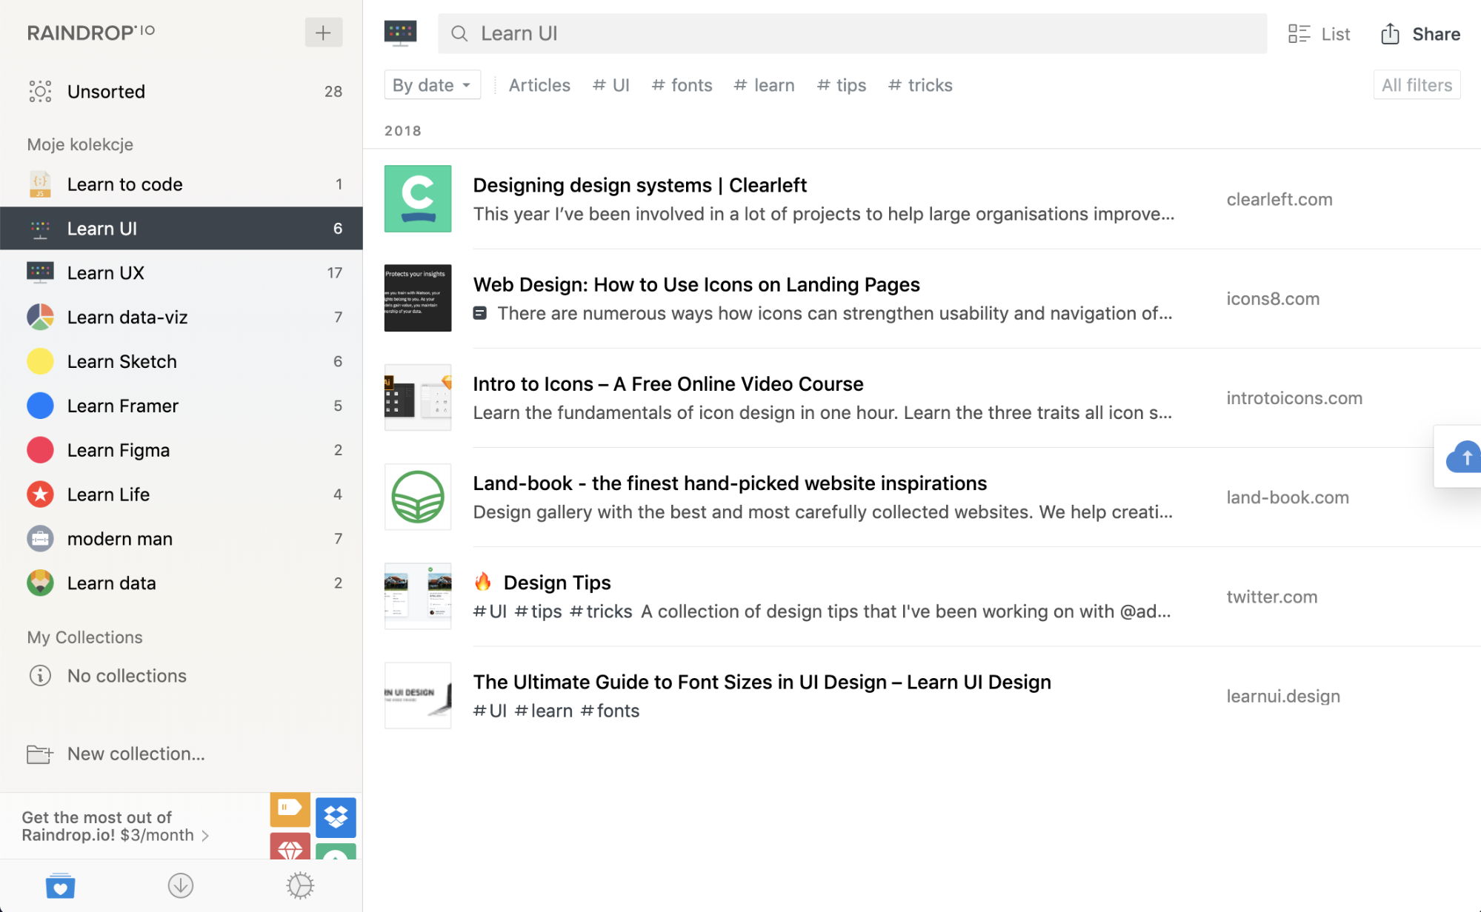The height and width of the screenshot is (912, 1481).
Task: Focus the Learn UI search field
Action: click(852, 33)
